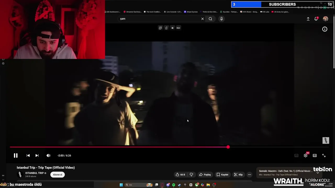Switch to theater mode view

315,155
